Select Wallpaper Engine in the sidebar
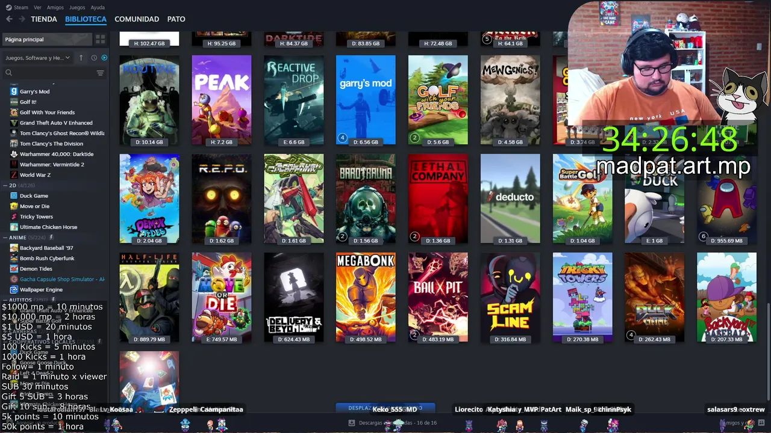Screen dimensions: 771x433 click(x=41, y=289)
